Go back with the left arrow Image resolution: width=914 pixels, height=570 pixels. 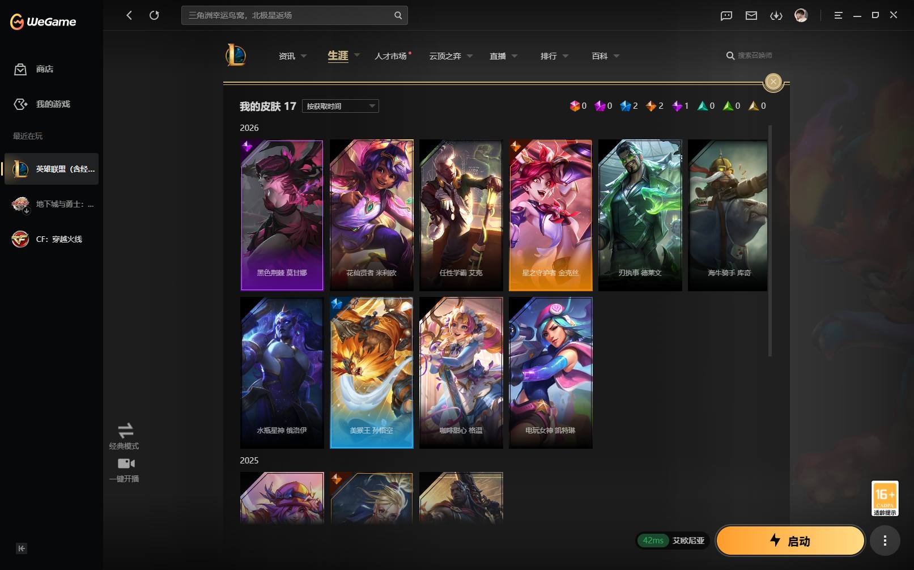(x=129, y=15)
